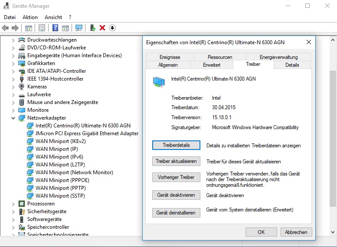337x247 pixels.
Task: Expand the Monitore node
Action: pyautogui.click(x=13, y=110)
